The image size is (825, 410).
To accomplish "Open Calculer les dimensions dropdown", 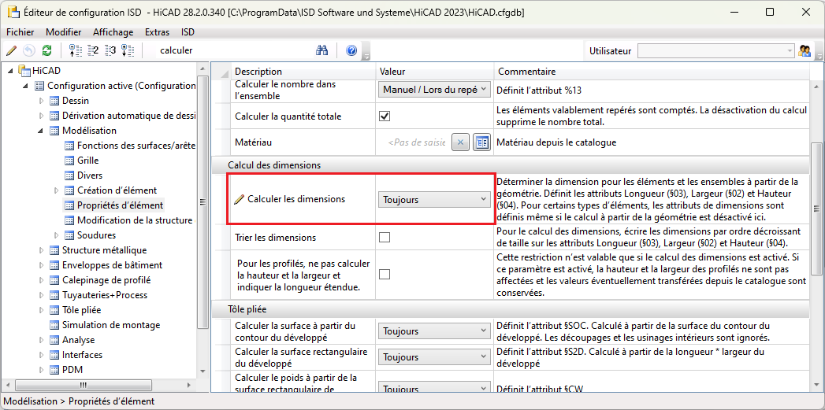I will click(x=434, y=200).
